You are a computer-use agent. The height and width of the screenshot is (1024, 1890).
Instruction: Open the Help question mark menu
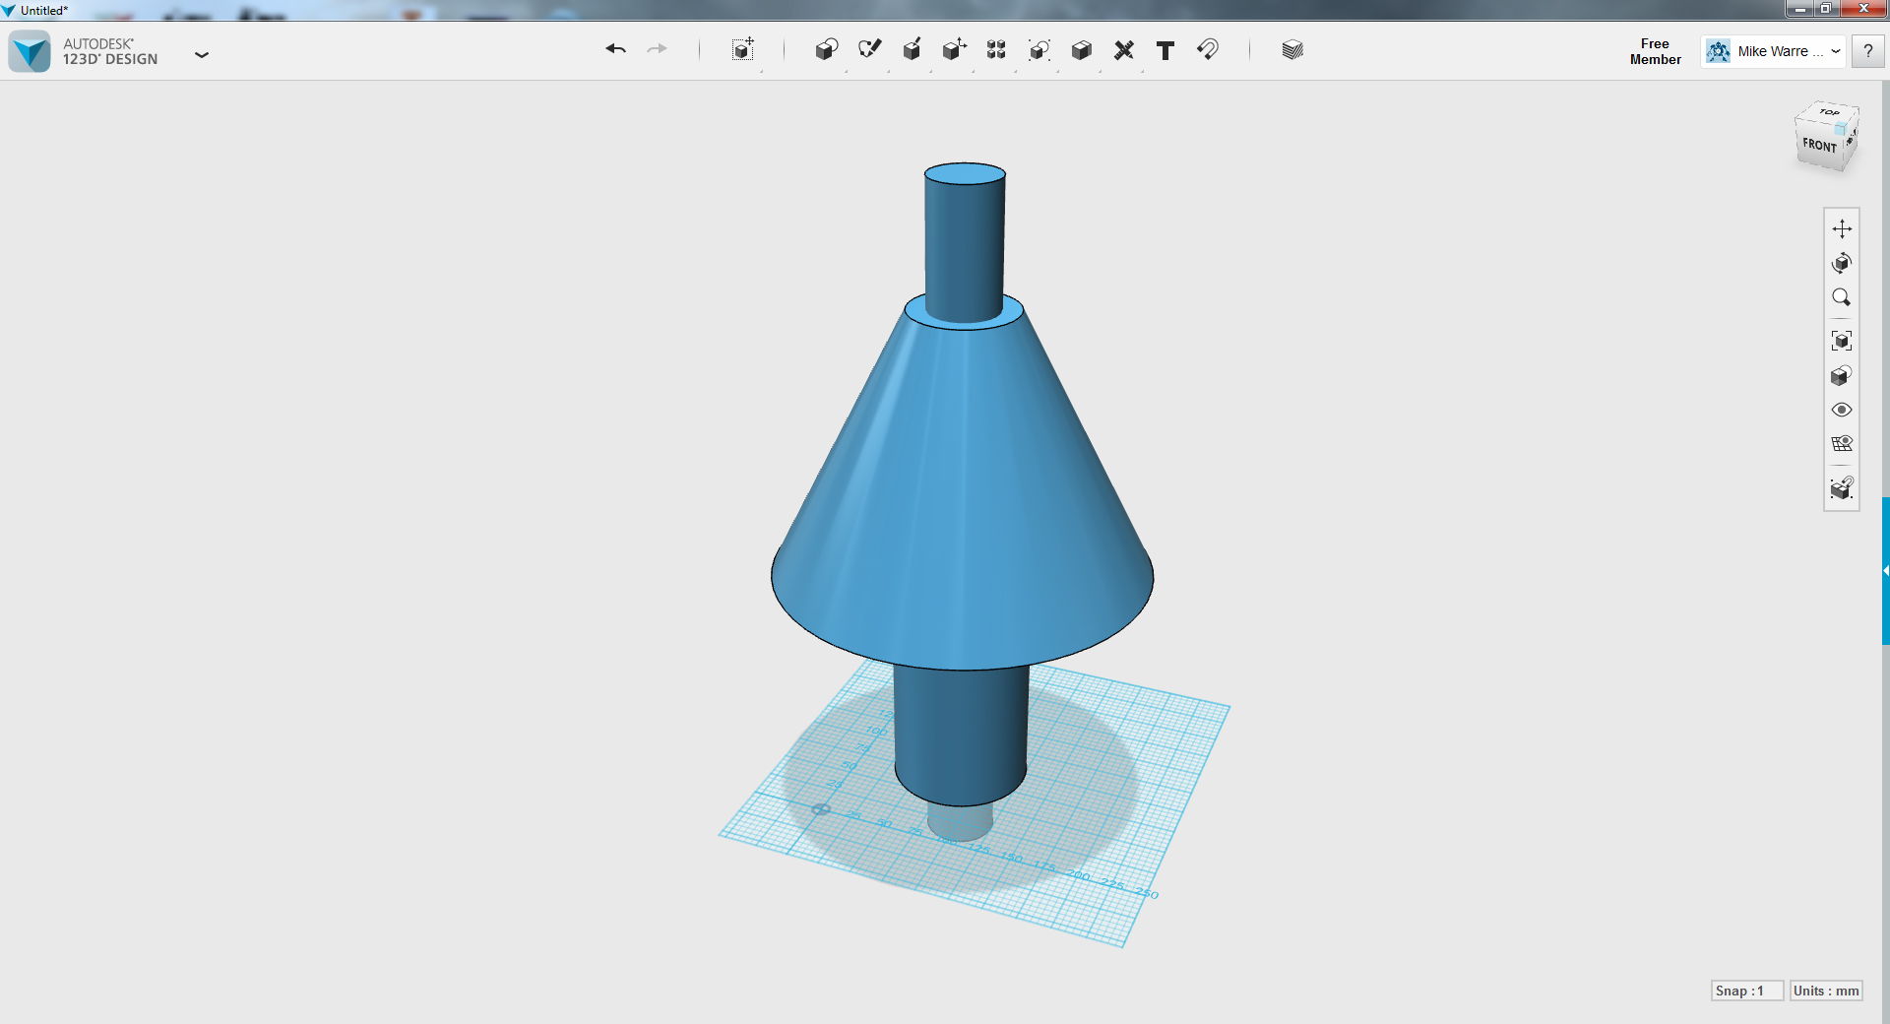[x=1867, y=51]
